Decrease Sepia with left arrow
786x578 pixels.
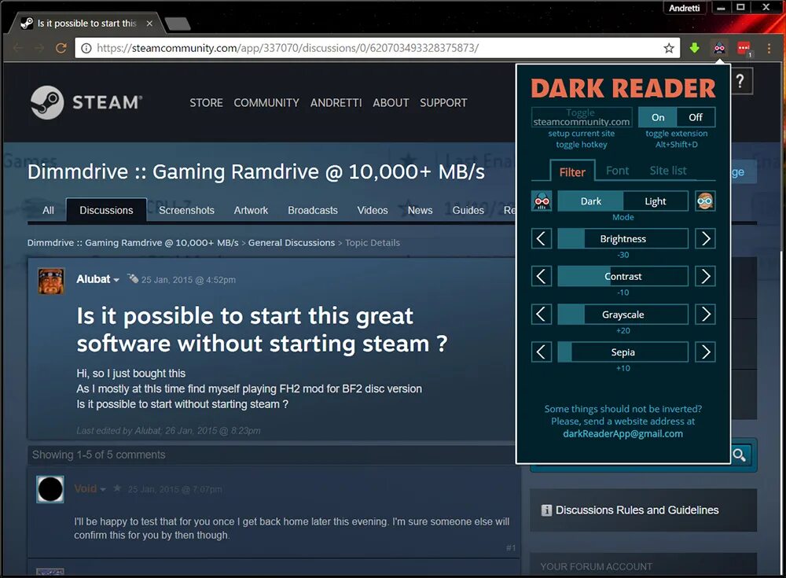click(542, 352)
